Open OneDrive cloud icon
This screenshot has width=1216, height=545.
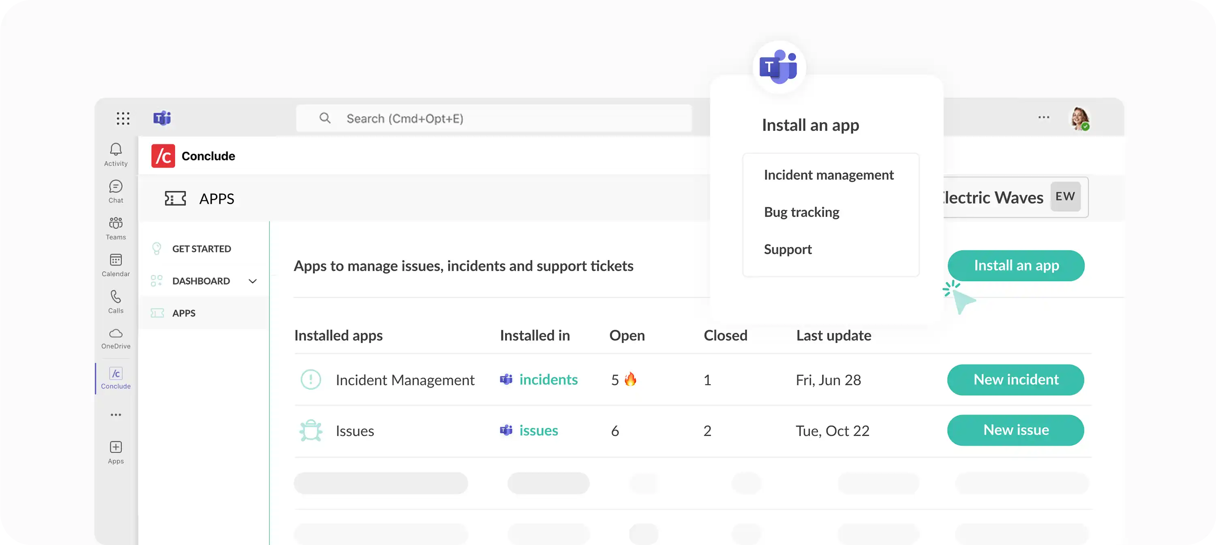coord(116,338)
